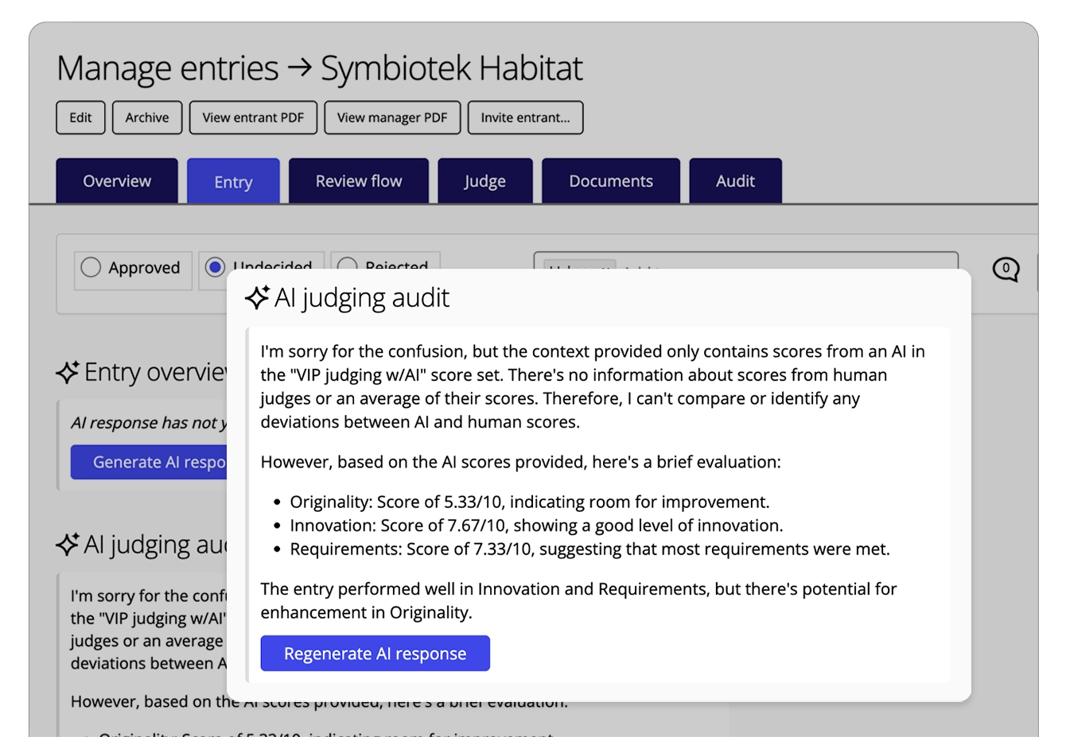This screenshot has width=1066, height=737.
Task: Select the Approved radio button
Action: point(90,269)
